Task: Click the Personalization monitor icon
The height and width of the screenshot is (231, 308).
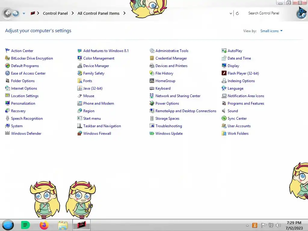Action: coord(8,103)
